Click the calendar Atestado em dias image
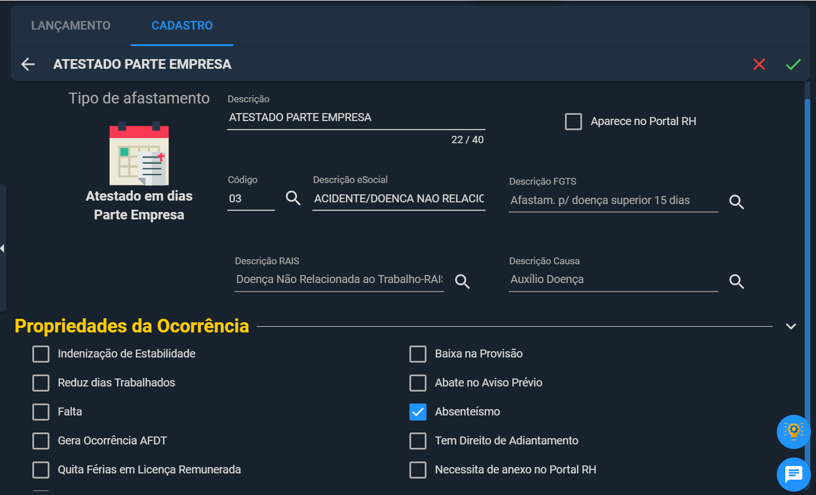Image resolution: width=816 pixels, height=495 pixels. coord(139,153)
